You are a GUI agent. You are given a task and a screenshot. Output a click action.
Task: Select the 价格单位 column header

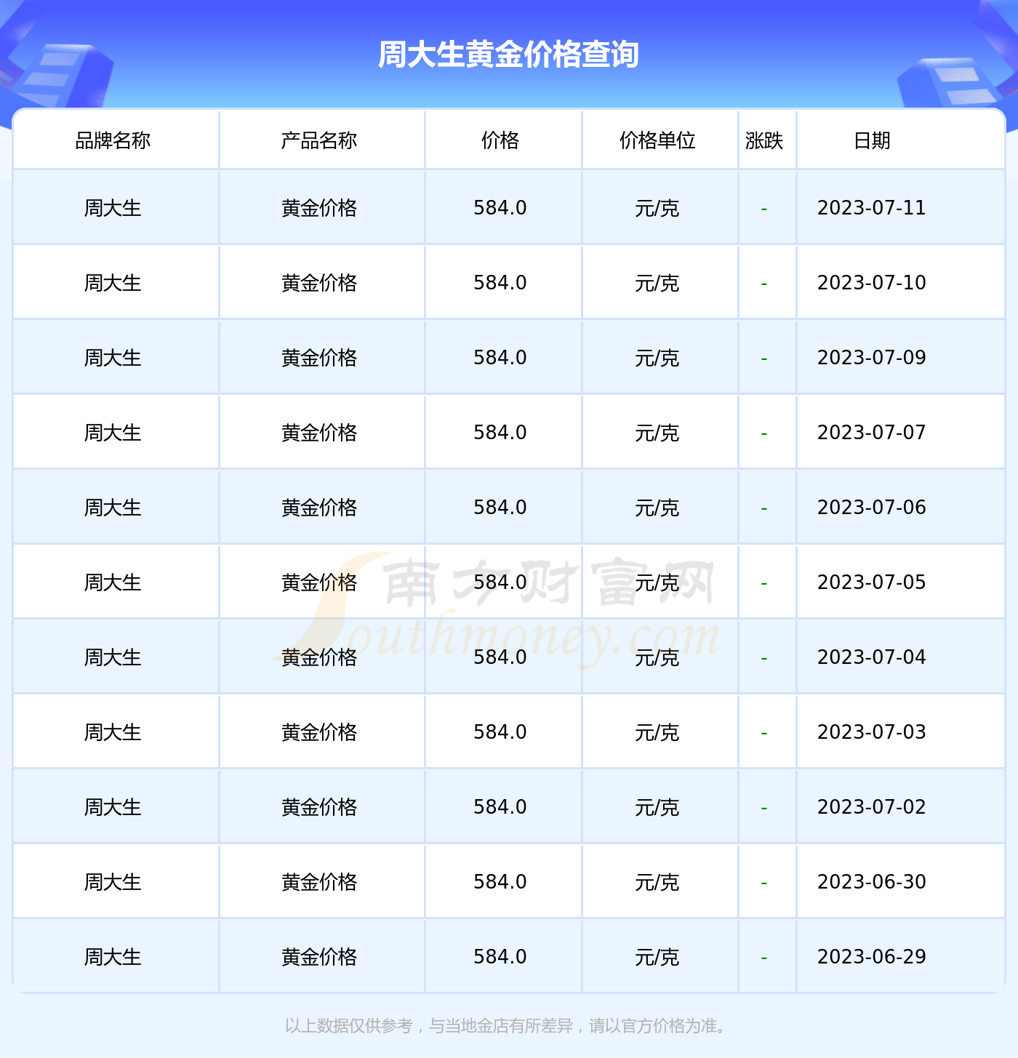(657, 140)
